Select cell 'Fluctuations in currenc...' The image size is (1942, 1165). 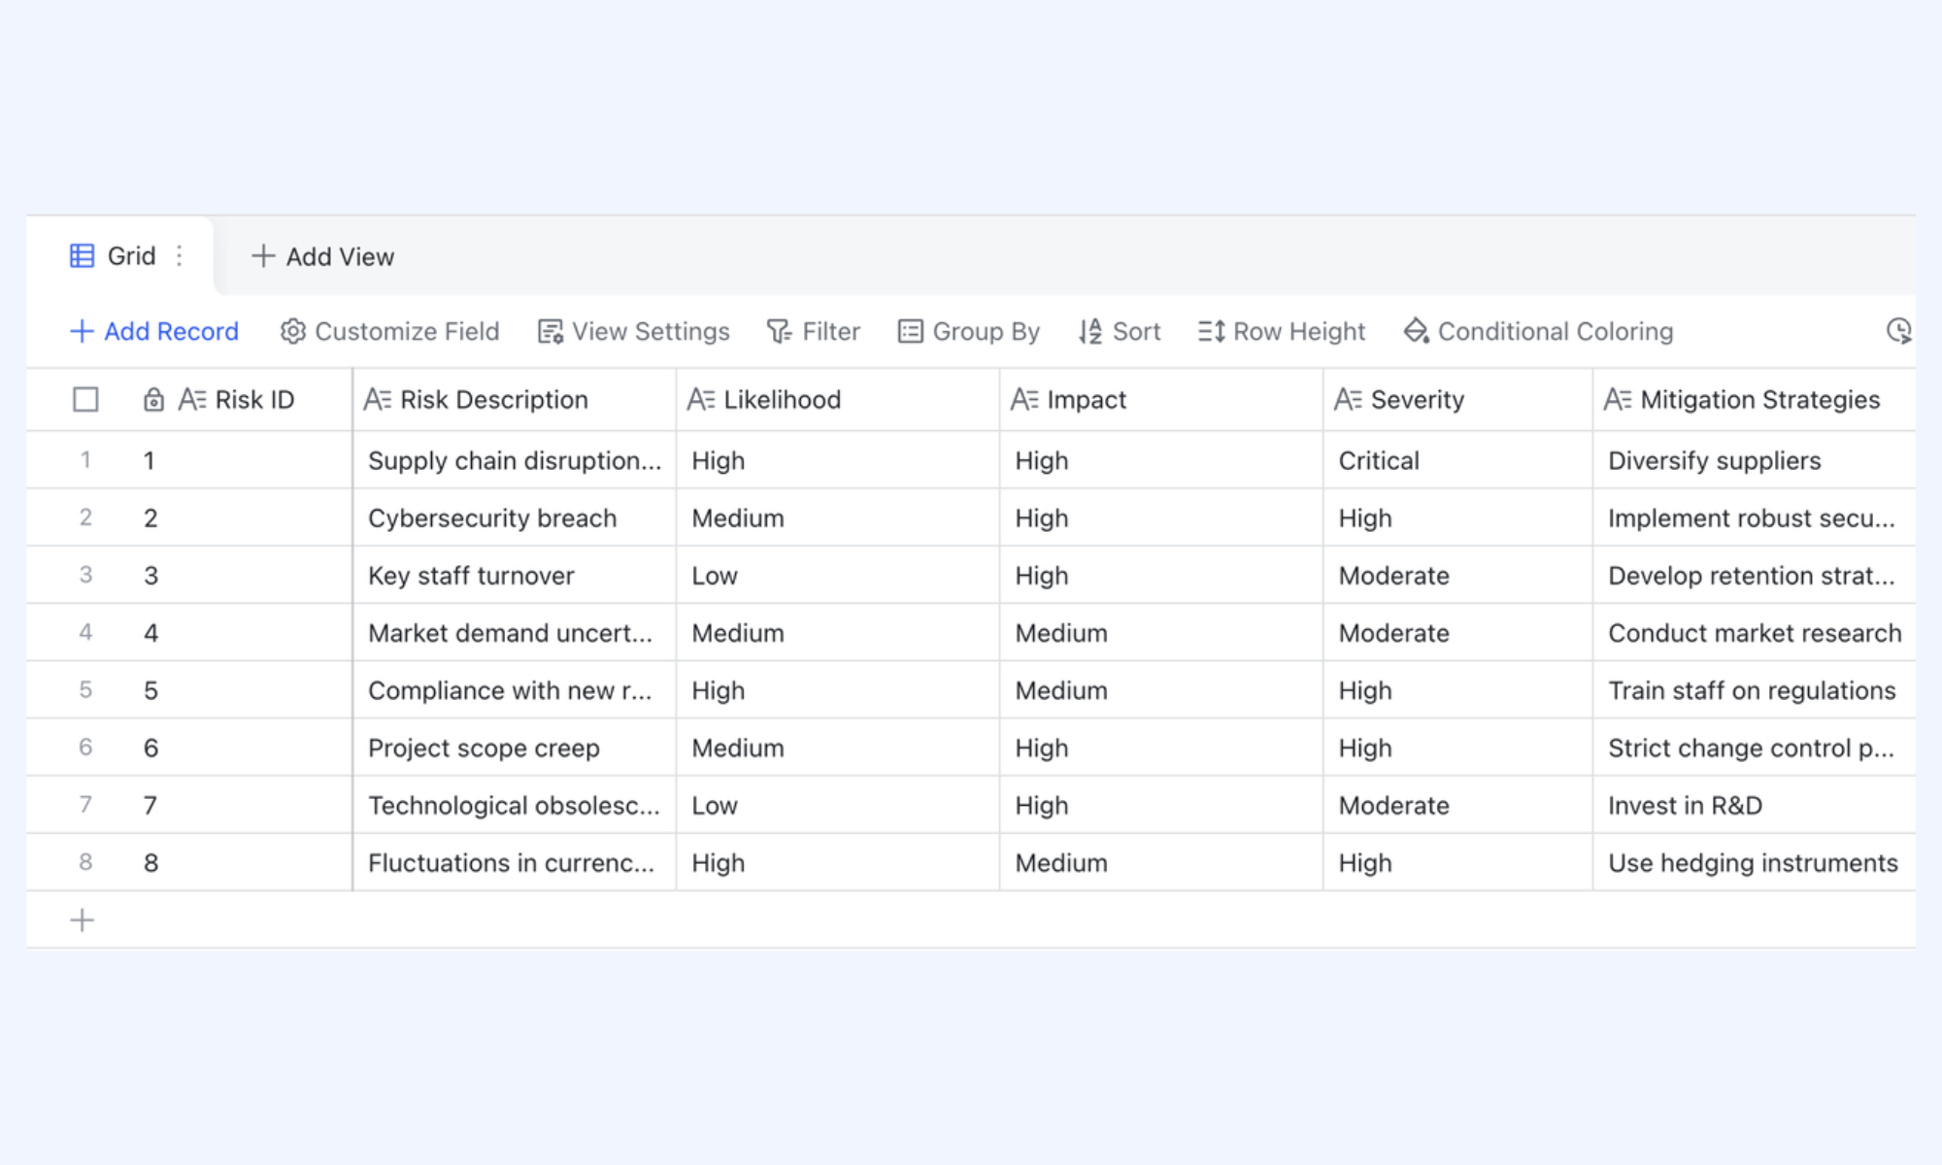(x=515, y=862)
